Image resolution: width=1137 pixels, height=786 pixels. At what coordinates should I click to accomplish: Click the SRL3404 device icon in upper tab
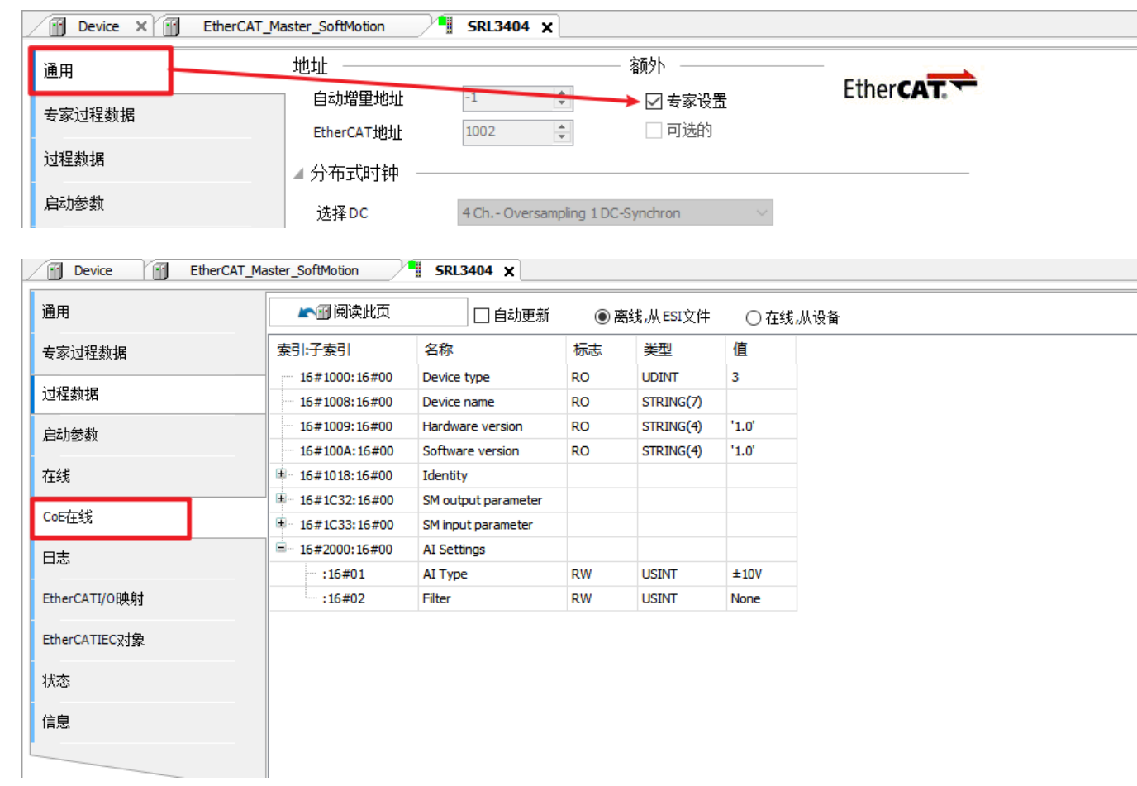tap(446, 25)
